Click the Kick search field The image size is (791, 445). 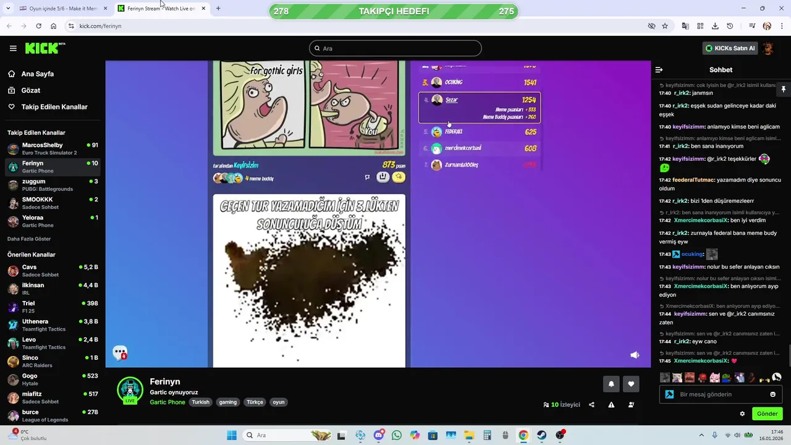pos(395,48)
